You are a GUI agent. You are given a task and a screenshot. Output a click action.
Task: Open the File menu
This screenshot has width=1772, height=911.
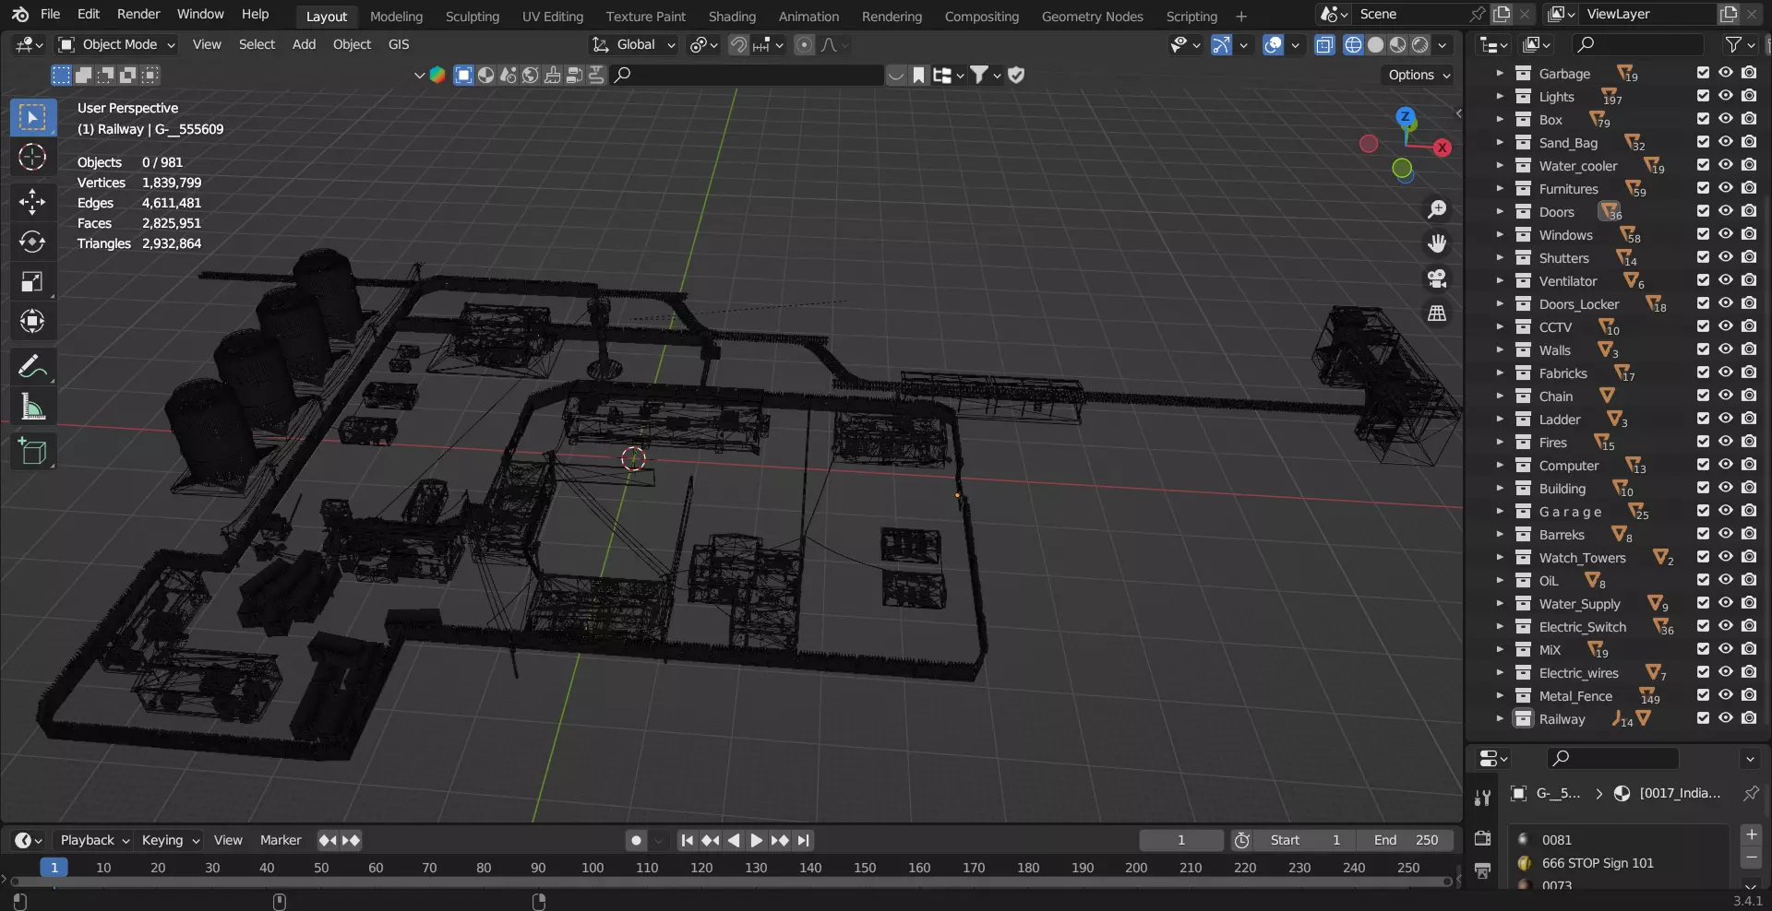[x=51, y=14]
